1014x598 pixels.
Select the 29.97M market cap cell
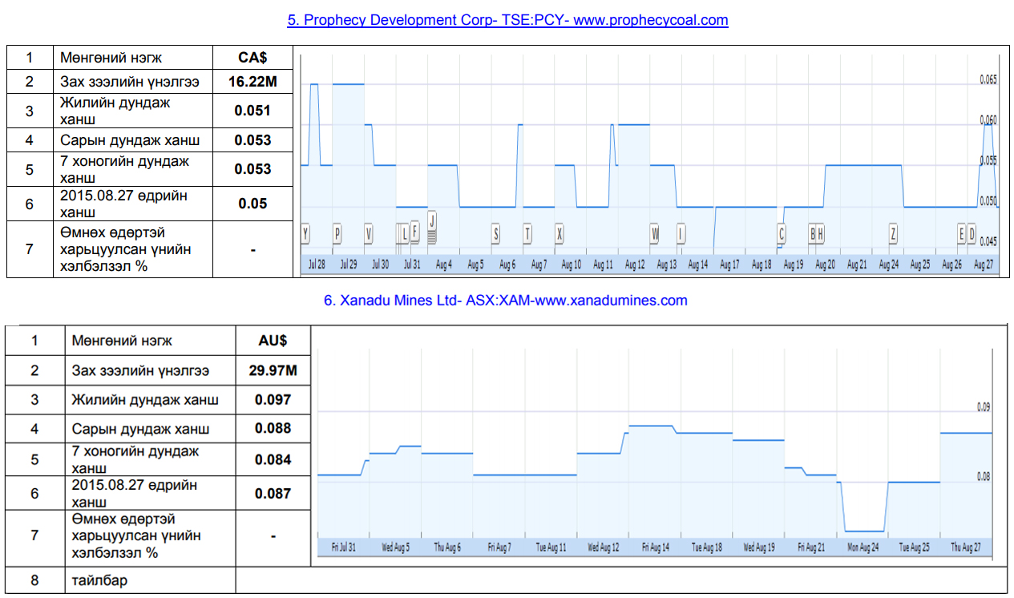(273, 370)
